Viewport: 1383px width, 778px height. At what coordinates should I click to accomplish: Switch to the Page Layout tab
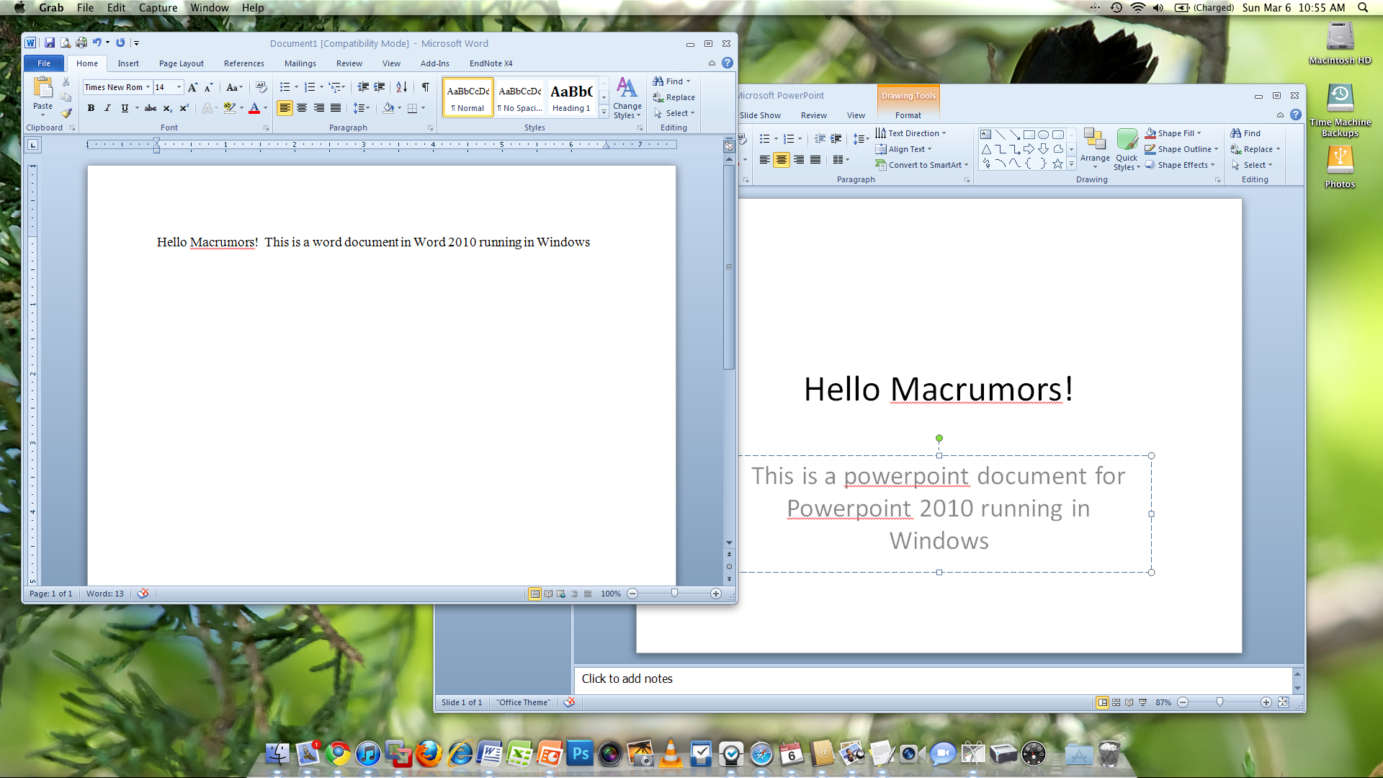[x=181, y=63]
